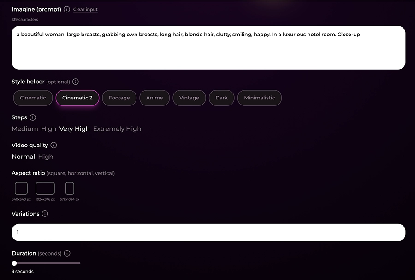
Task: Show the info icon for Variations
Action: click(45, 214)
